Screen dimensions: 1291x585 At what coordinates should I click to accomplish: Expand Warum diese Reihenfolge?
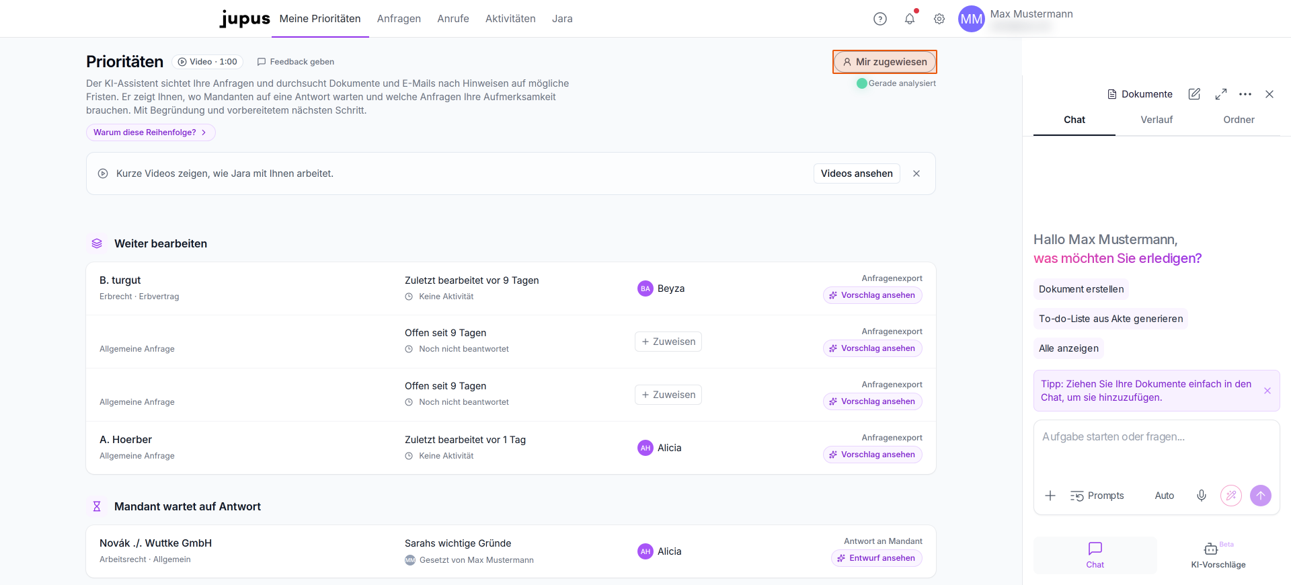[x=151, y=132]
